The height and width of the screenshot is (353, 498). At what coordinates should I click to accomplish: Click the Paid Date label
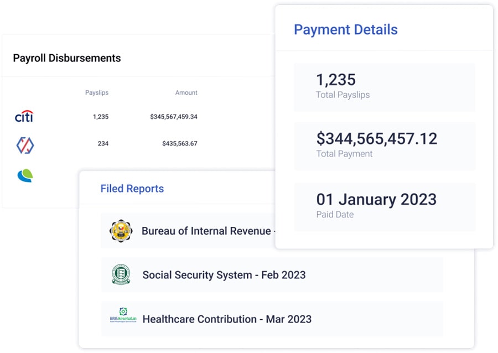(335, 215)
